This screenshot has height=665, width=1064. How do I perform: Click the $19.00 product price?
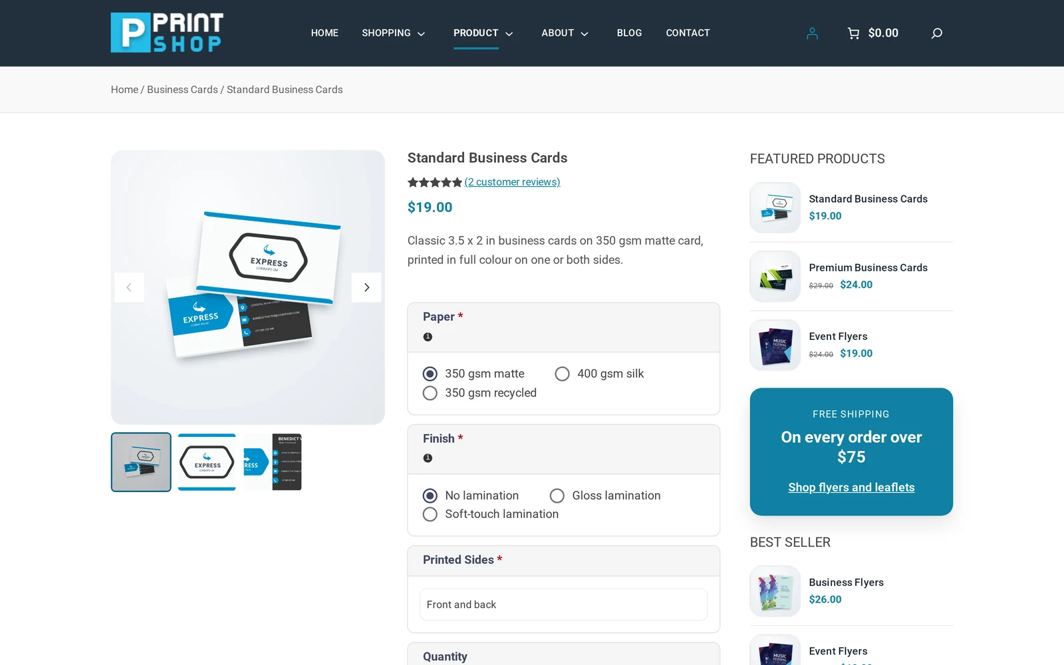430,207
